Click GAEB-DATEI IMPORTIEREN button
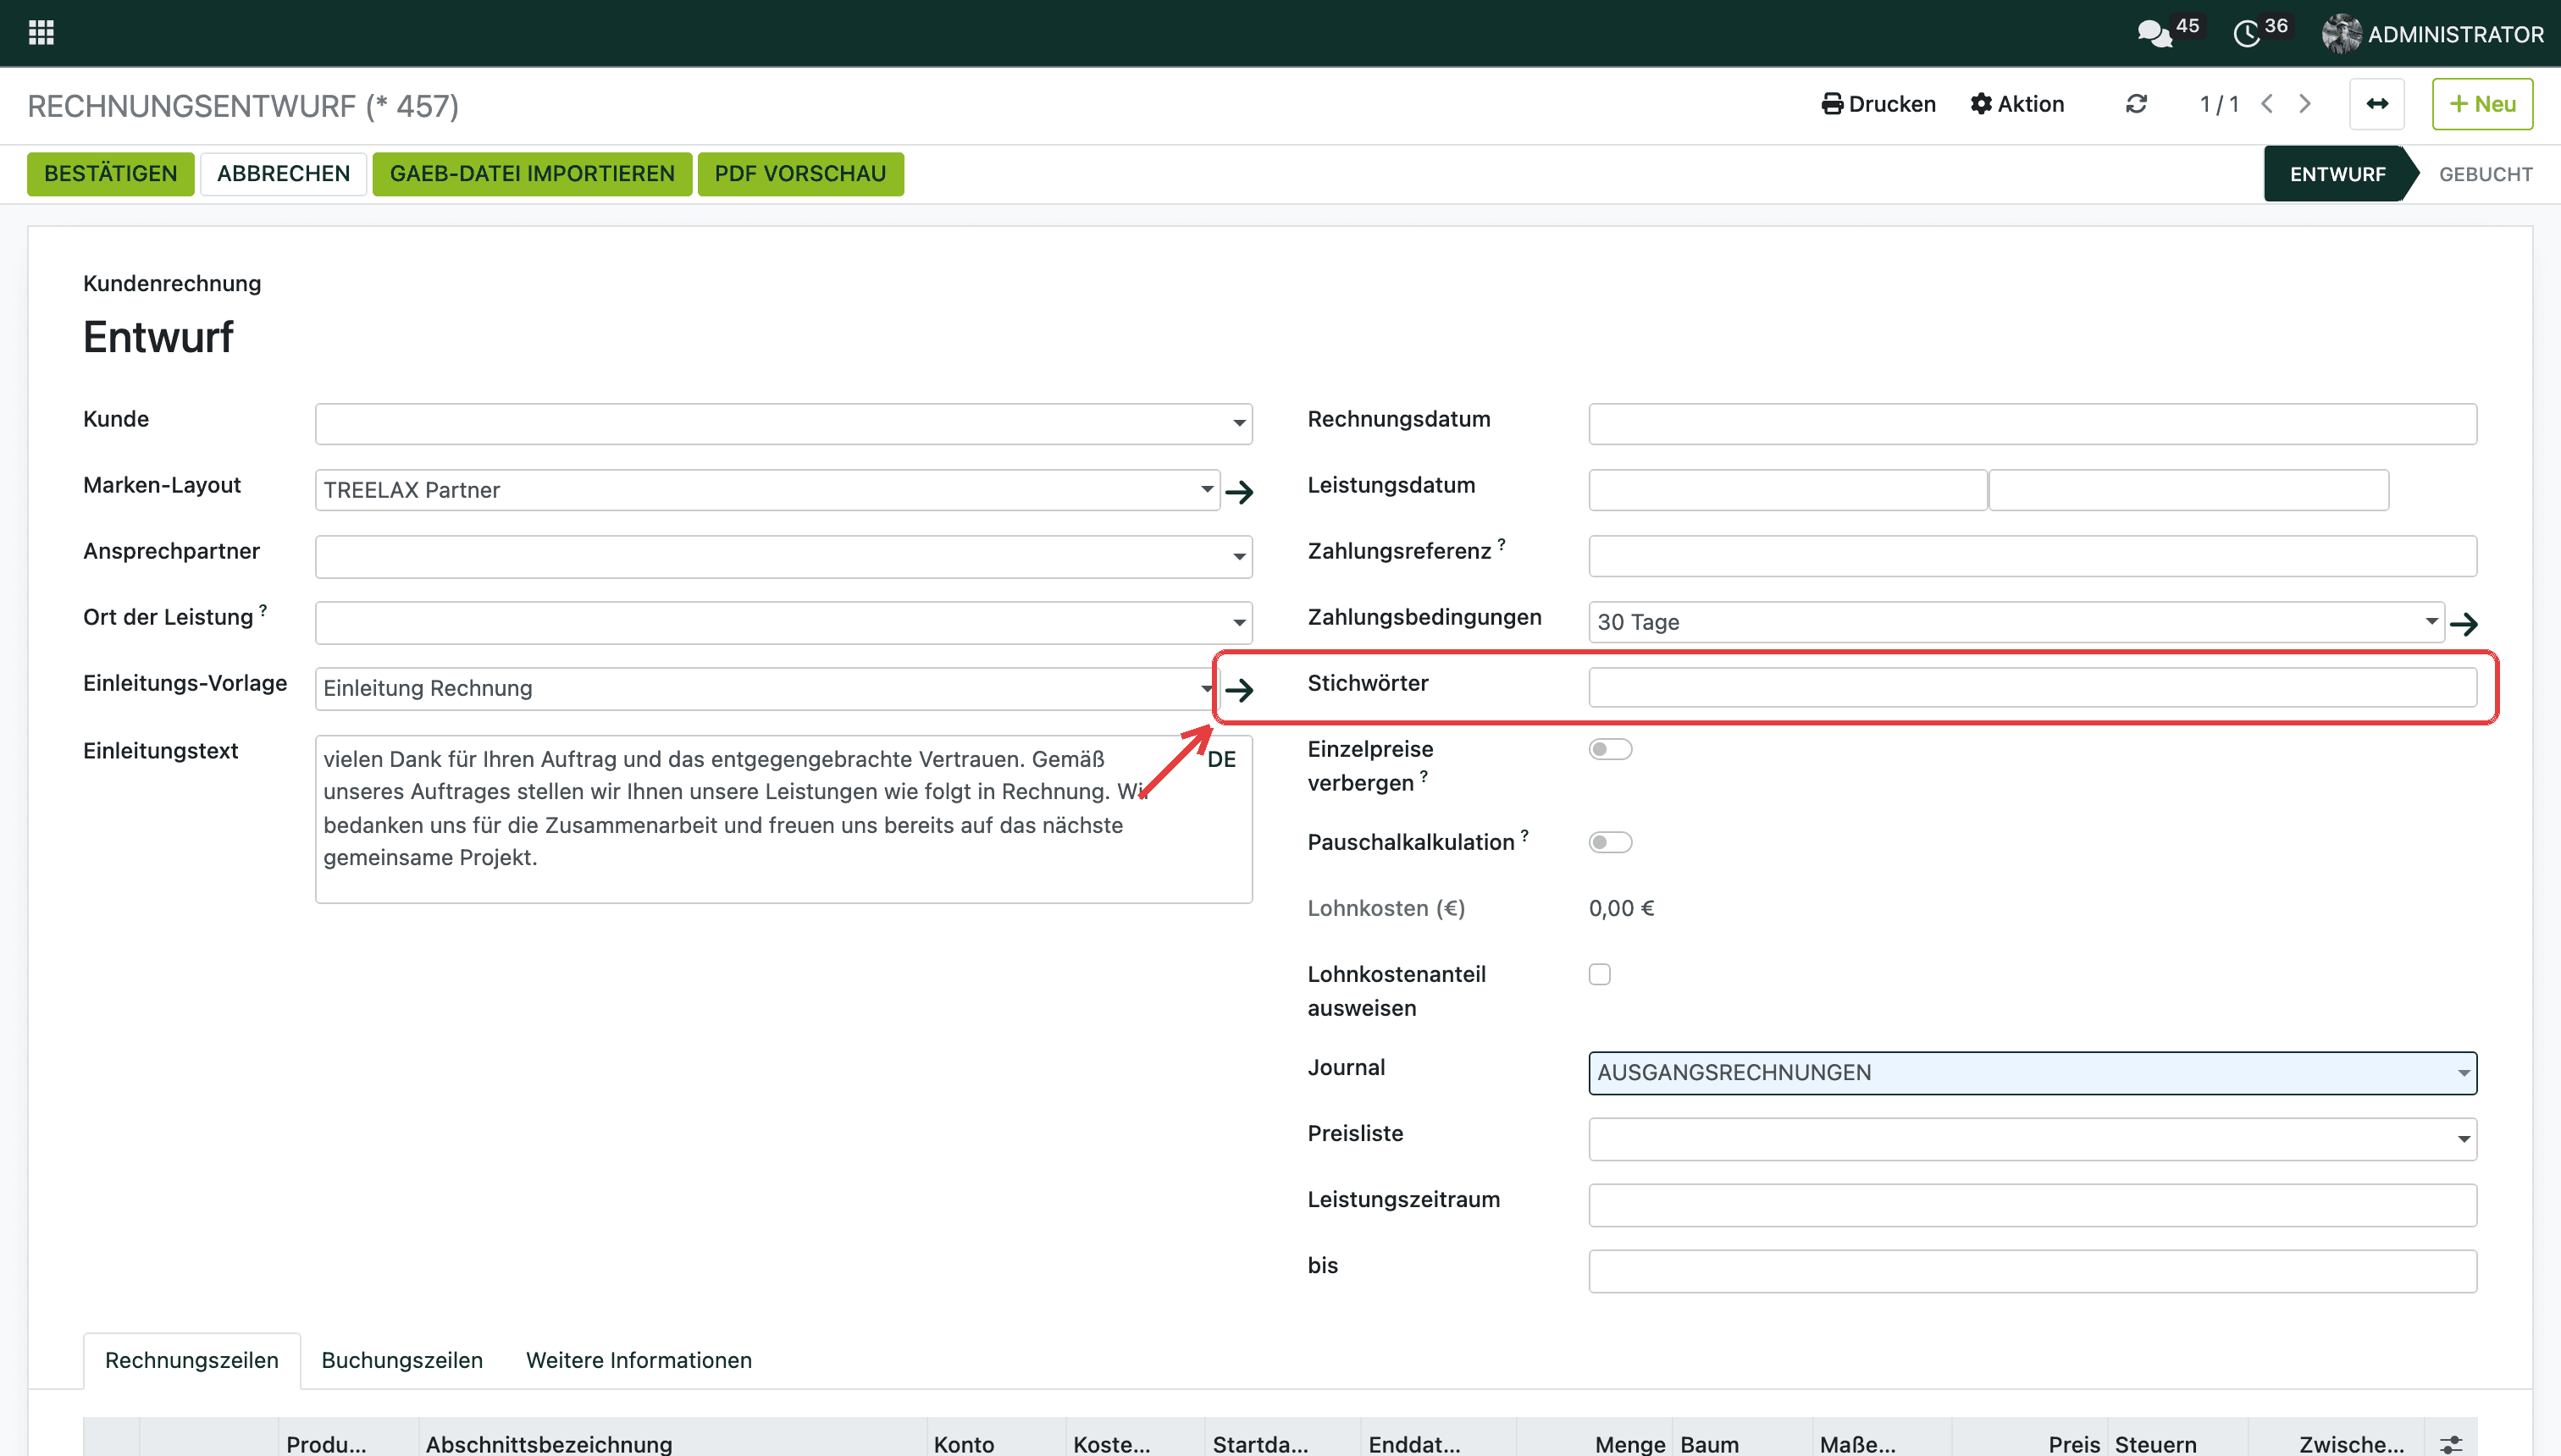Screen dimensions: 2561x1456 [x=532, y=174]
